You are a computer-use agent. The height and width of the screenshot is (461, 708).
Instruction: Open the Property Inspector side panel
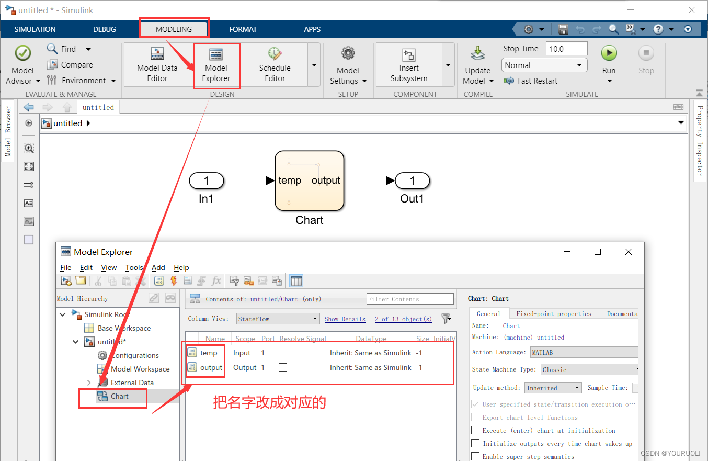pos(700,141)
